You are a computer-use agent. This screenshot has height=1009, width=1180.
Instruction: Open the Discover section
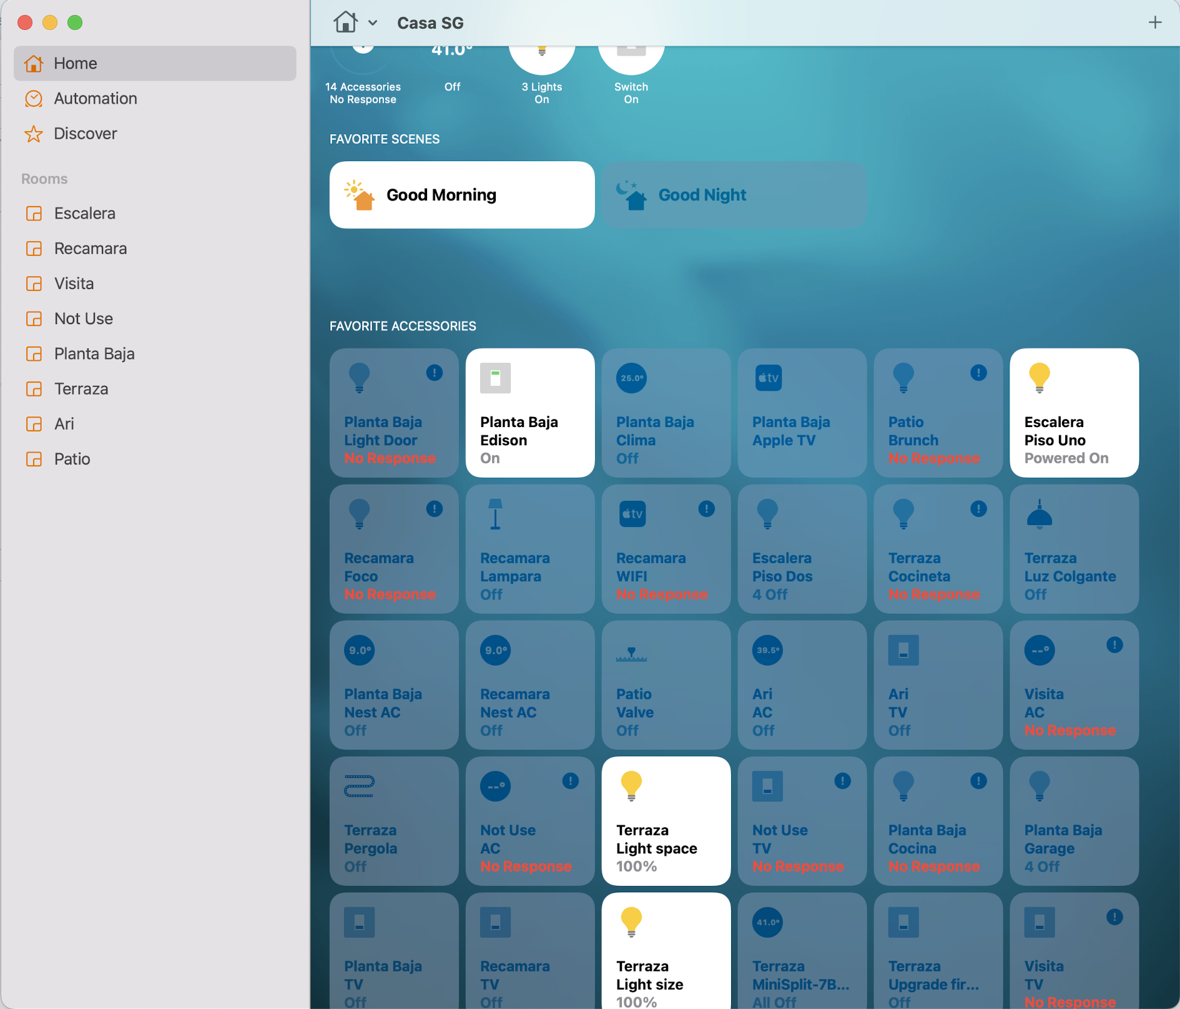pos(155,134)
